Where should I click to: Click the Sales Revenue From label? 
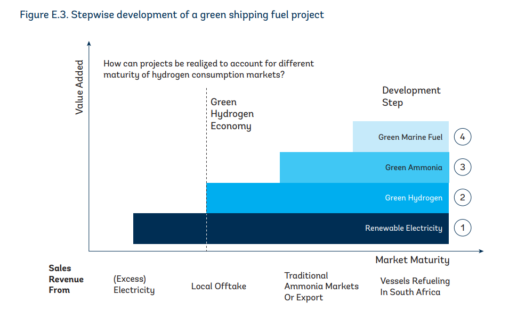(x=66, y=279)
